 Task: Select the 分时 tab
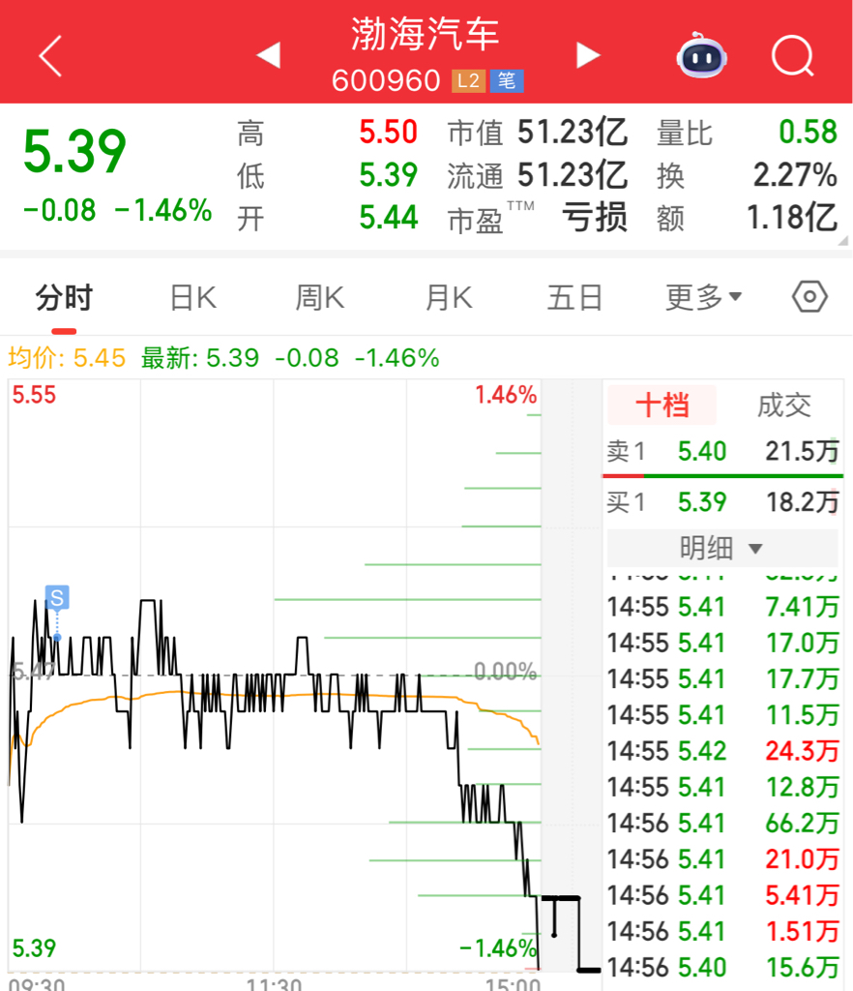(x=64, y=298)
